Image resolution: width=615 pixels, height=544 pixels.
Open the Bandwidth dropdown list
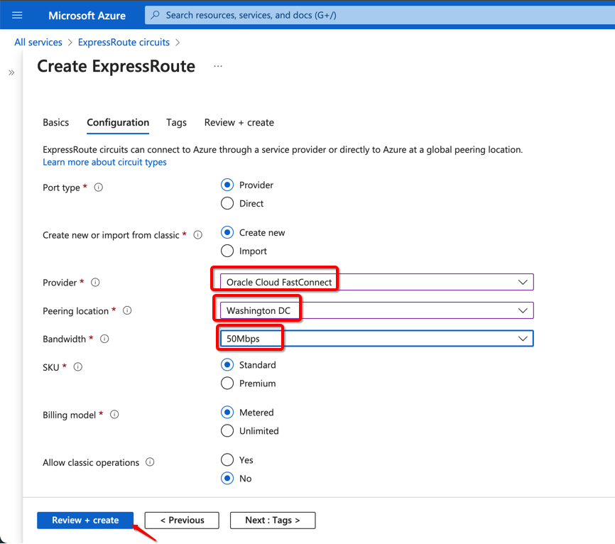(523, 339)
